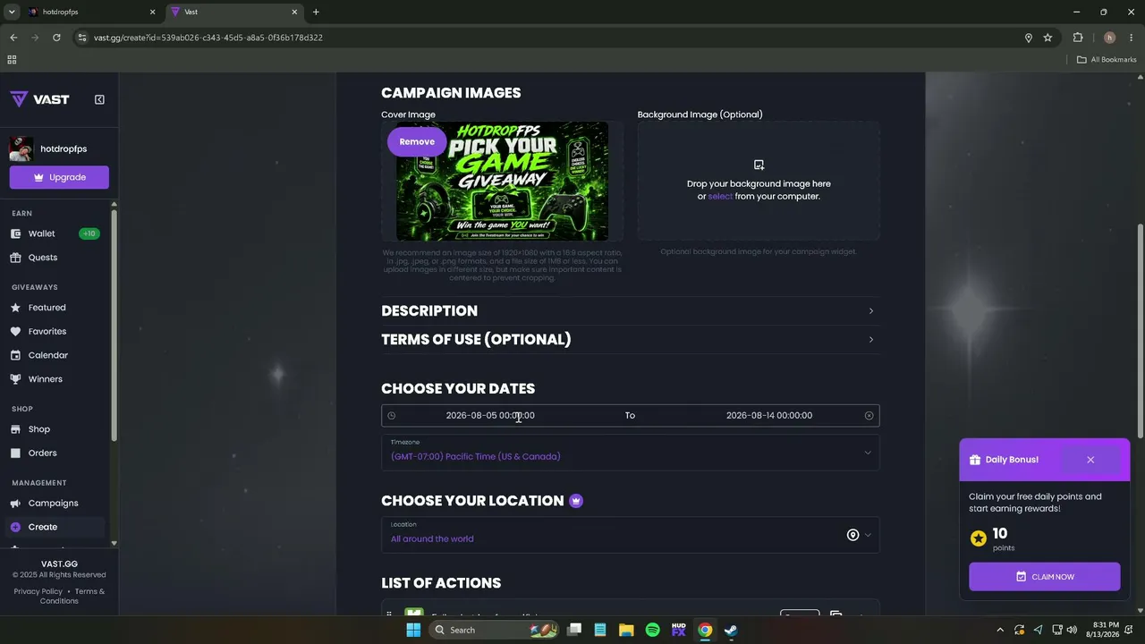Bookmark this page with star icon

point(1047,38)
